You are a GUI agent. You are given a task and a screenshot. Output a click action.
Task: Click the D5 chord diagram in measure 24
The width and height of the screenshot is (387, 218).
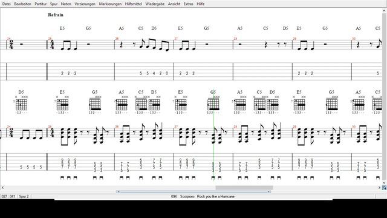tap(21, 104)
